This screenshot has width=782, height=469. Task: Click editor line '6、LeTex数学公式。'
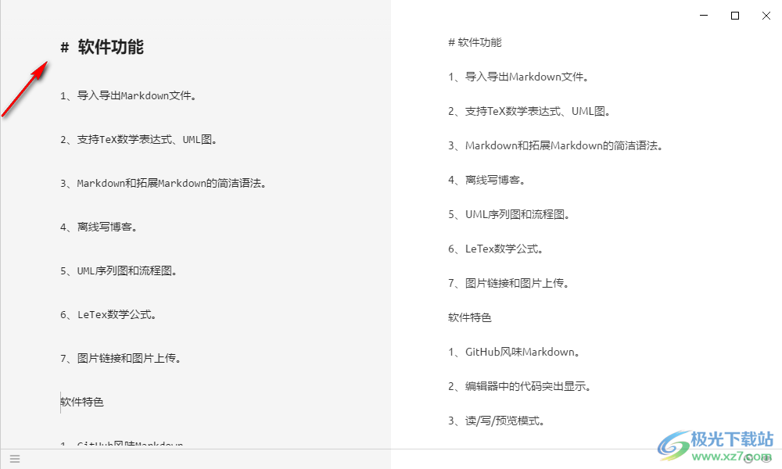point(109,315)
